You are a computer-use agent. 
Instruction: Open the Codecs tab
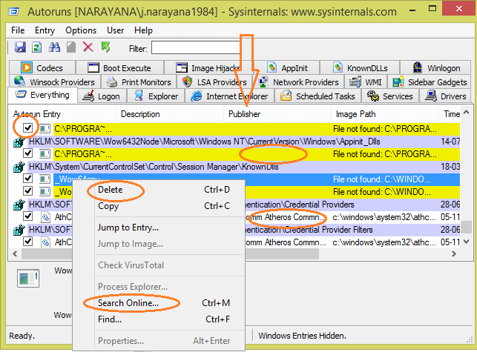point(42,67)
